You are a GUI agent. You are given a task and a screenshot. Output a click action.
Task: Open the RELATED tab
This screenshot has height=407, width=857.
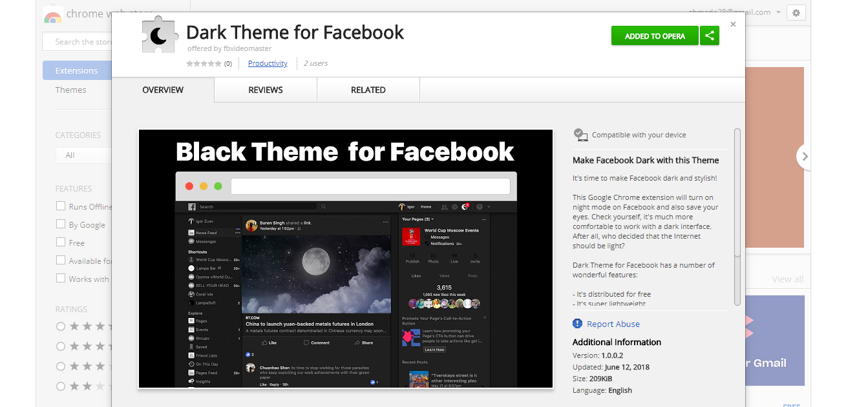tap(368, 90)
